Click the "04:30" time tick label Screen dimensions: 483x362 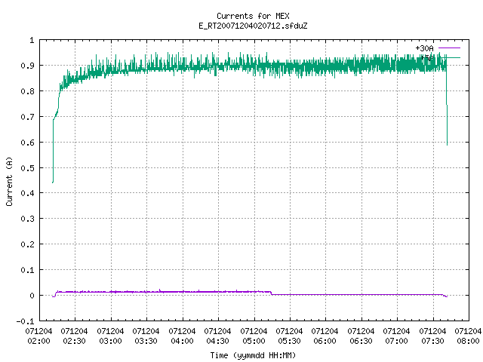[217, 341]
